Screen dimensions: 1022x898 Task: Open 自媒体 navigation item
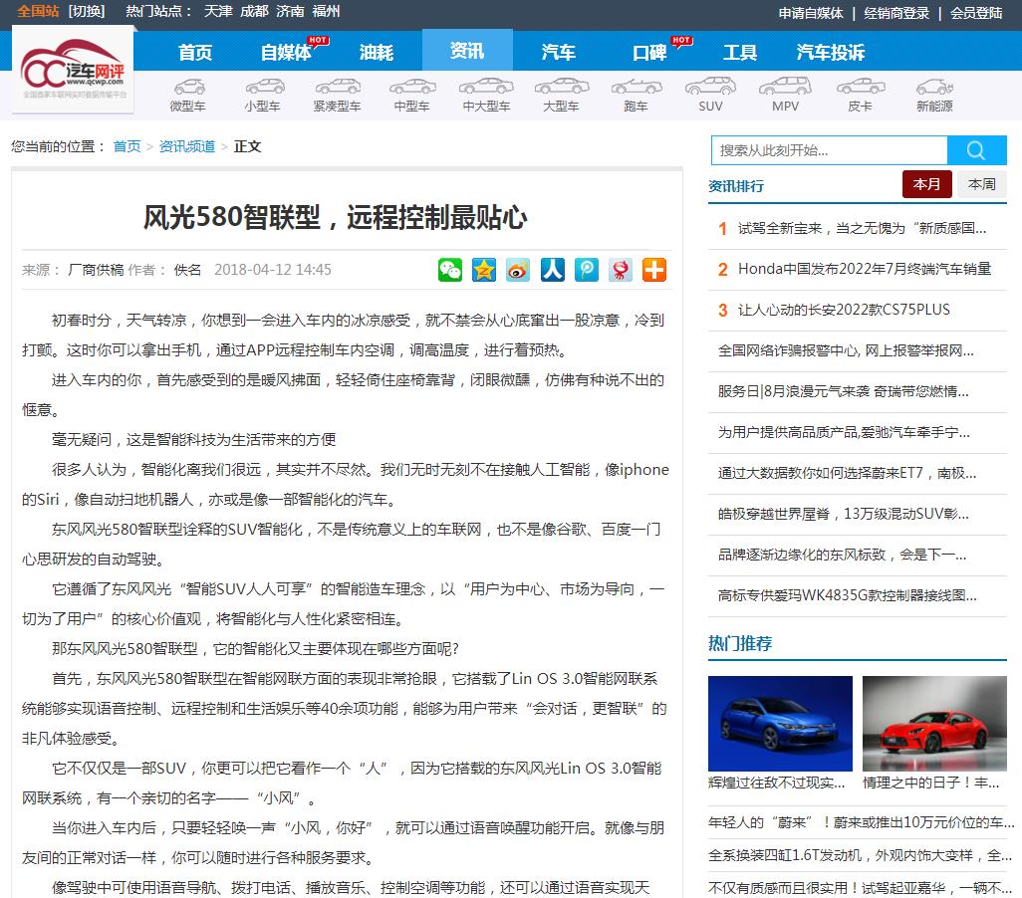[x=286, y=52]
